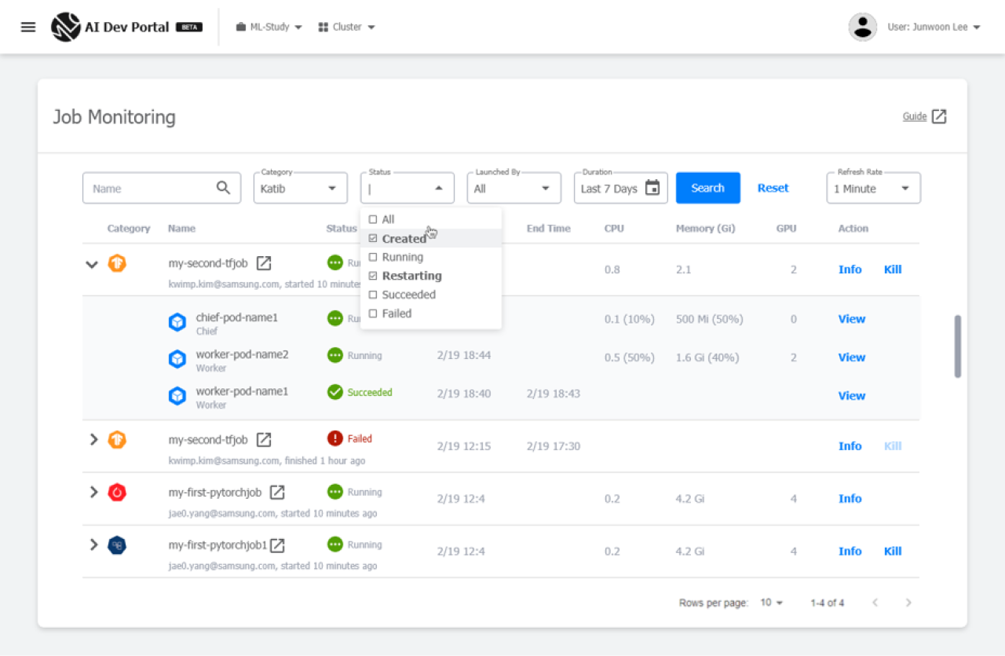Uncheck the Created status checkbox
This screenshot has width=1005, height=656.
click(374, 239)
